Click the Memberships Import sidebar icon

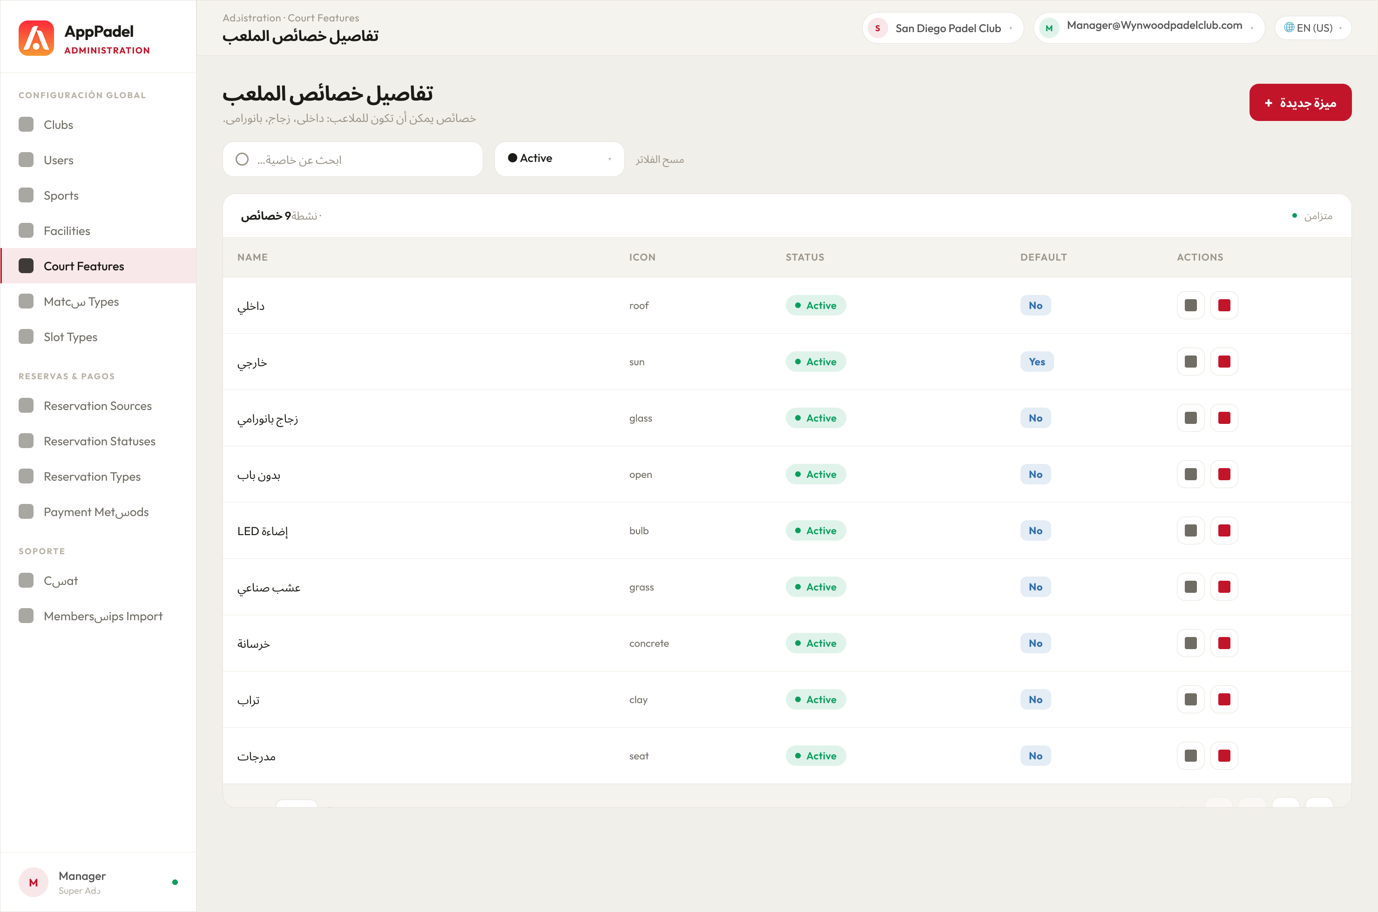26,615
